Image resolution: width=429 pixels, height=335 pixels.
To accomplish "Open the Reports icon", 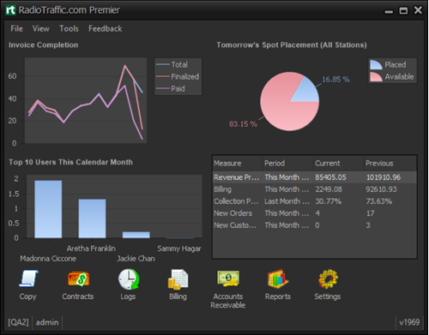I will click(x=278, y=278).
